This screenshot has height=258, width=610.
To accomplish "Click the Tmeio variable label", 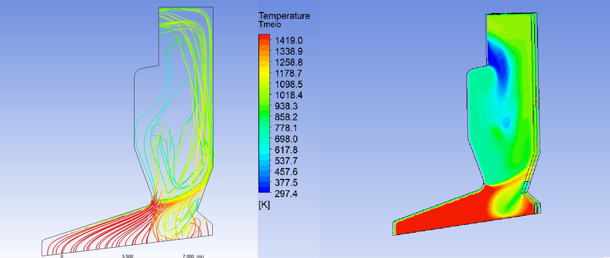I will point(270,24).
